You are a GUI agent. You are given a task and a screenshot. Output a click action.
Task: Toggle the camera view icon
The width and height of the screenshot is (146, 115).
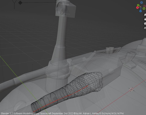click(145, 24)
